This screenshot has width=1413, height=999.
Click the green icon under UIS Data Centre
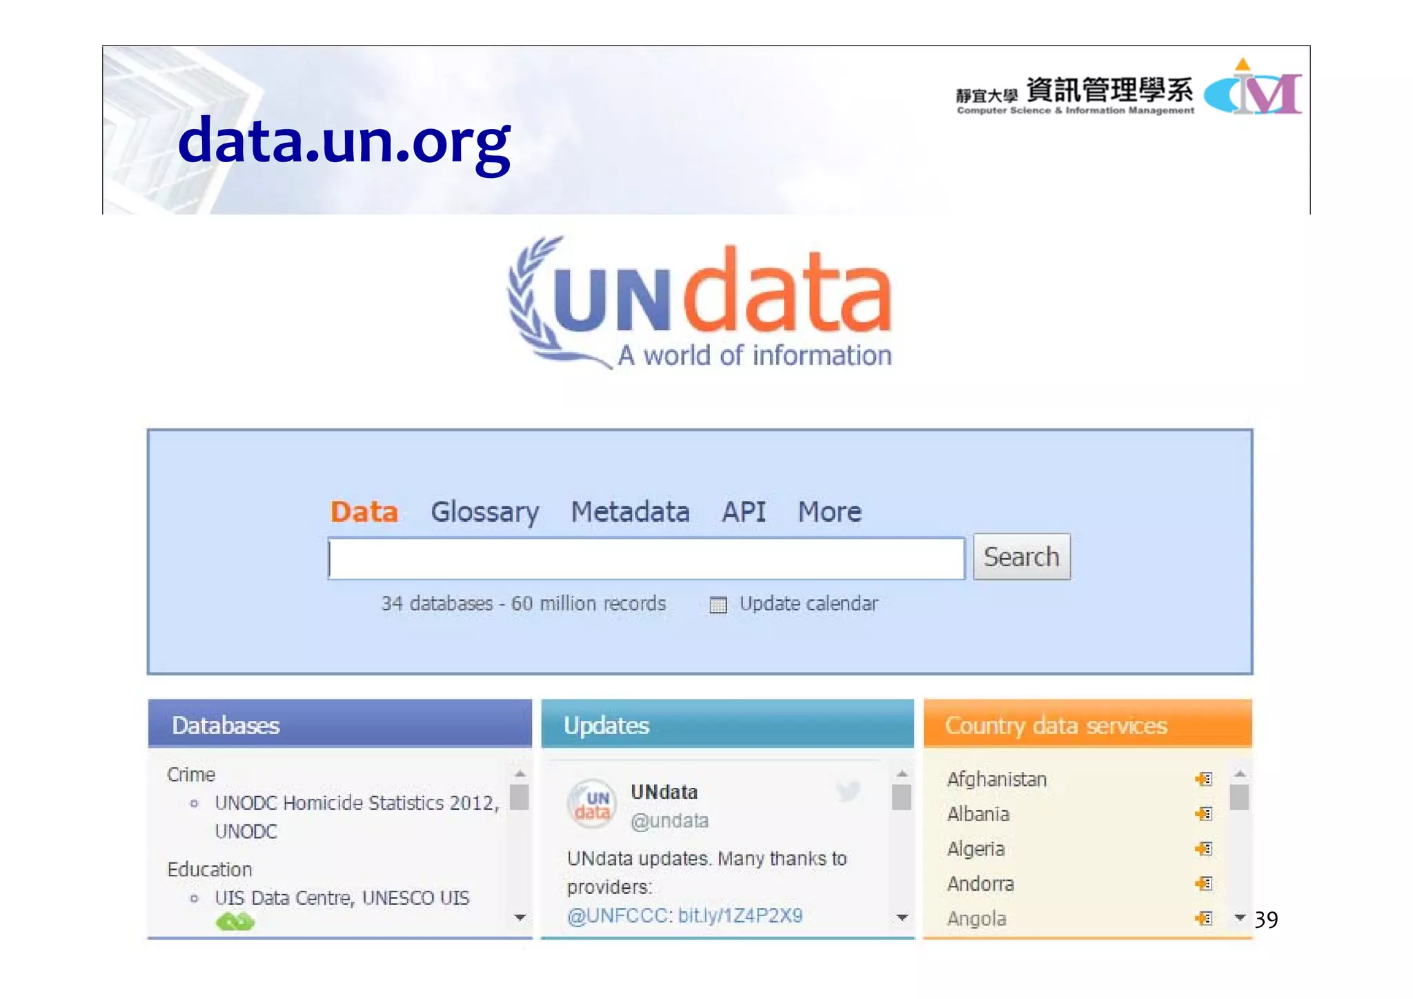235,922
